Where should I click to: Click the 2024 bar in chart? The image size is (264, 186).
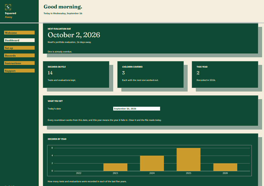tap(152, 163)
